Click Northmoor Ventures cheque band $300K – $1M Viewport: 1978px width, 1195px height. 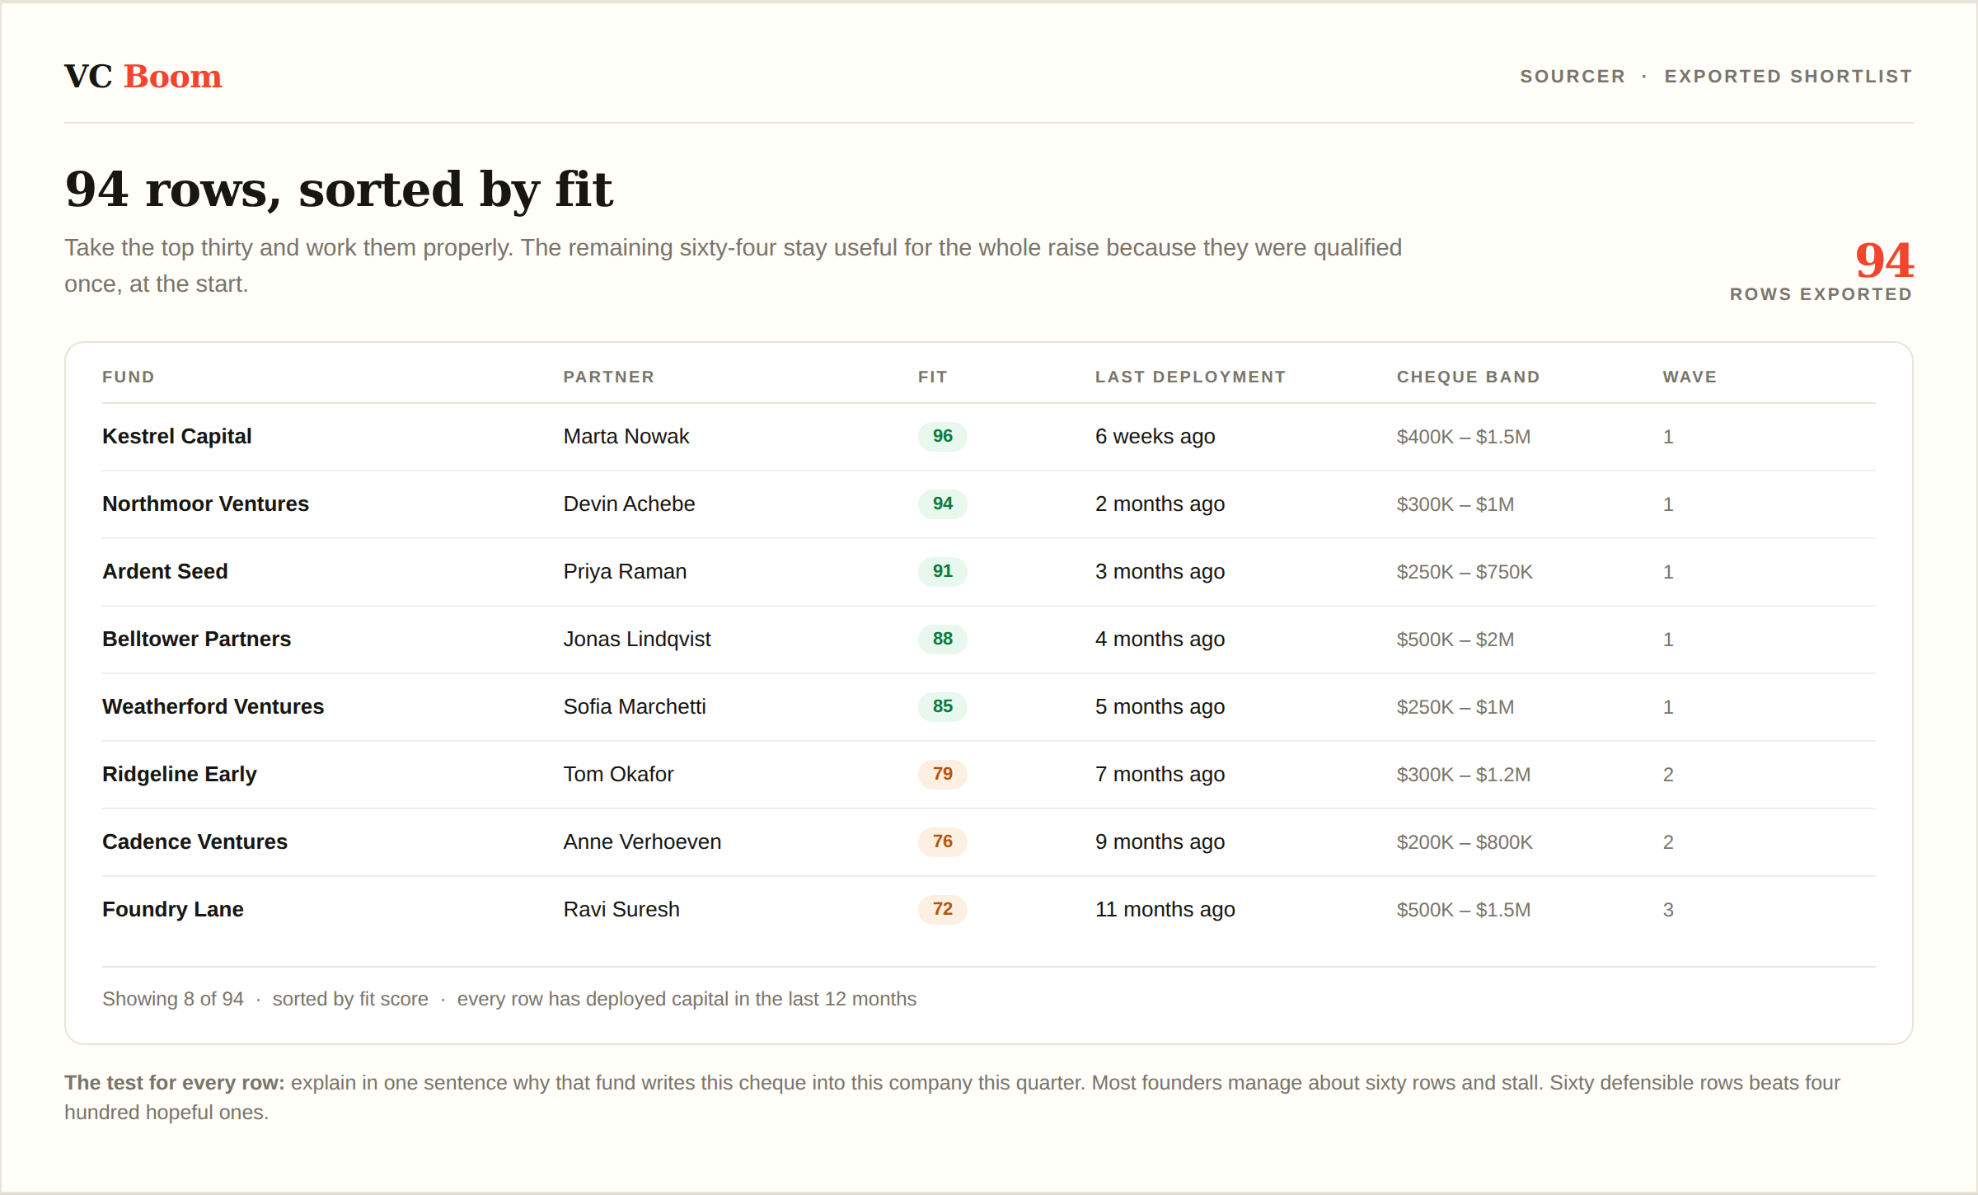pos(1455,504)
